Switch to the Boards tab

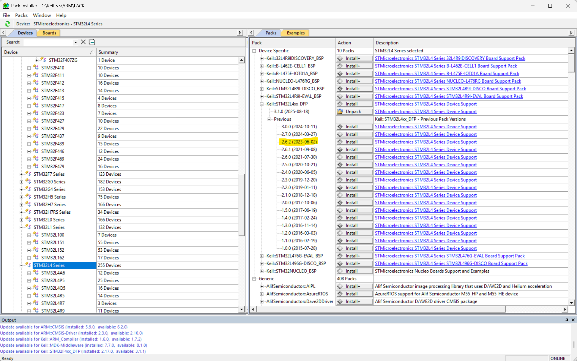point(49,33)
